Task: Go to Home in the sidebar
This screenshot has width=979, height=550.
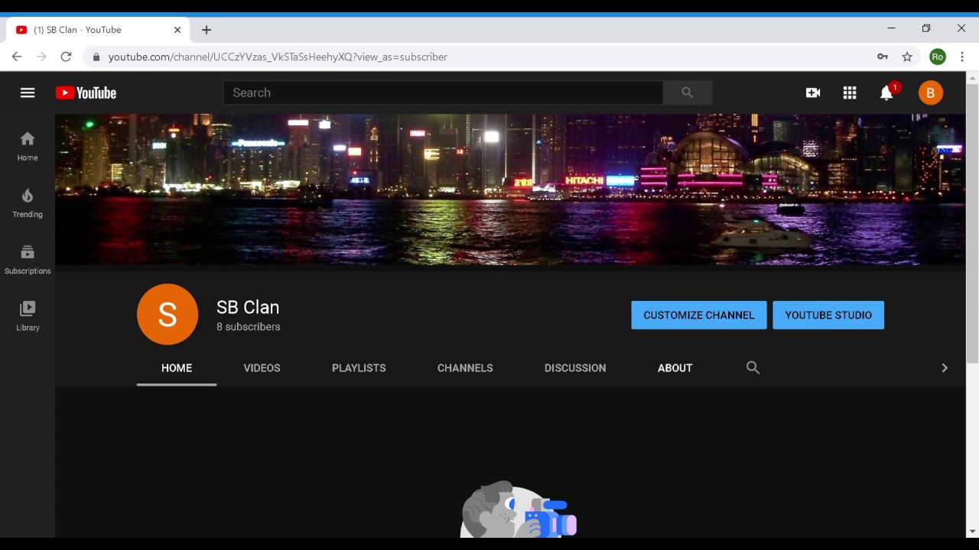Action: point(28,146)
